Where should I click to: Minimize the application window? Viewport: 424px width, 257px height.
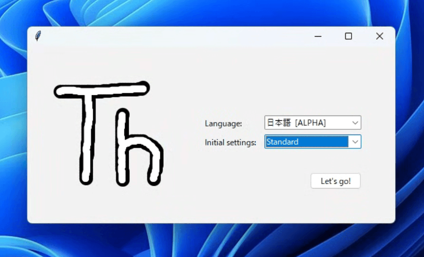click(318, 36)
